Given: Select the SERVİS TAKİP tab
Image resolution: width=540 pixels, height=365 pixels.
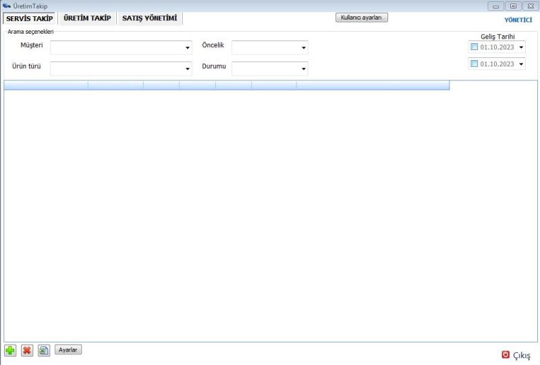Looking at the screenshot, I should pyautogui.click(x=29, y=18).
